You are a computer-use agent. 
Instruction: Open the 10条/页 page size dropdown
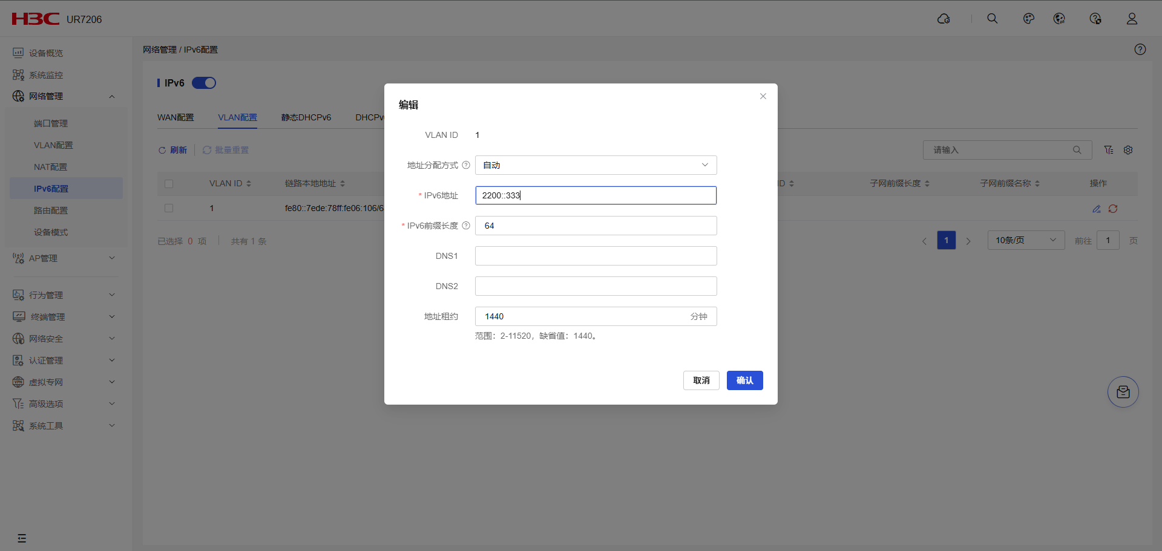(1025, 240)
